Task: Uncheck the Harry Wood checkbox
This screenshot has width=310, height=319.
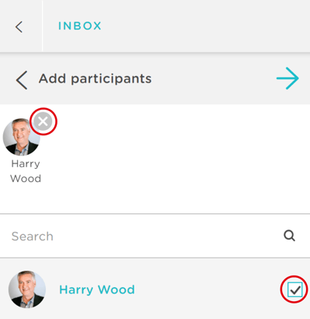Action: [x=294, y=289]
